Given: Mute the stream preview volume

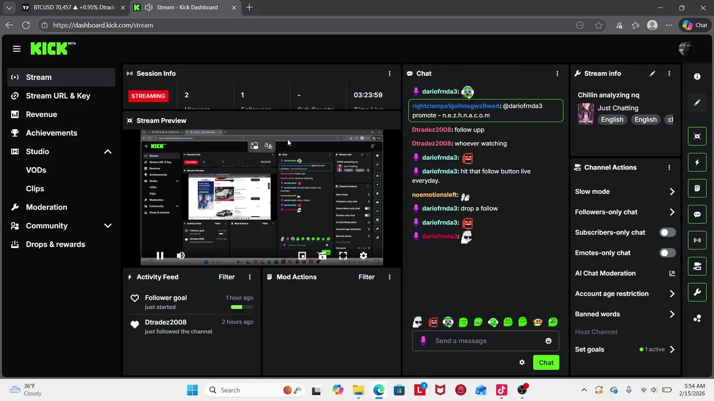Looking at the screenshot, I should [x=181, y=256].
